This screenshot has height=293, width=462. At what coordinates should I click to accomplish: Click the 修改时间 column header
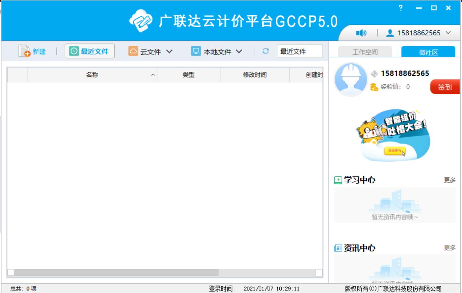coord(255,75)
